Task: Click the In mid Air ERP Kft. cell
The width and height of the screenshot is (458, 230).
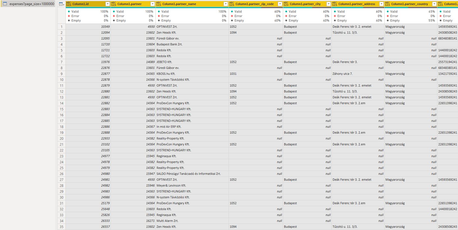Action: (192, 127)
